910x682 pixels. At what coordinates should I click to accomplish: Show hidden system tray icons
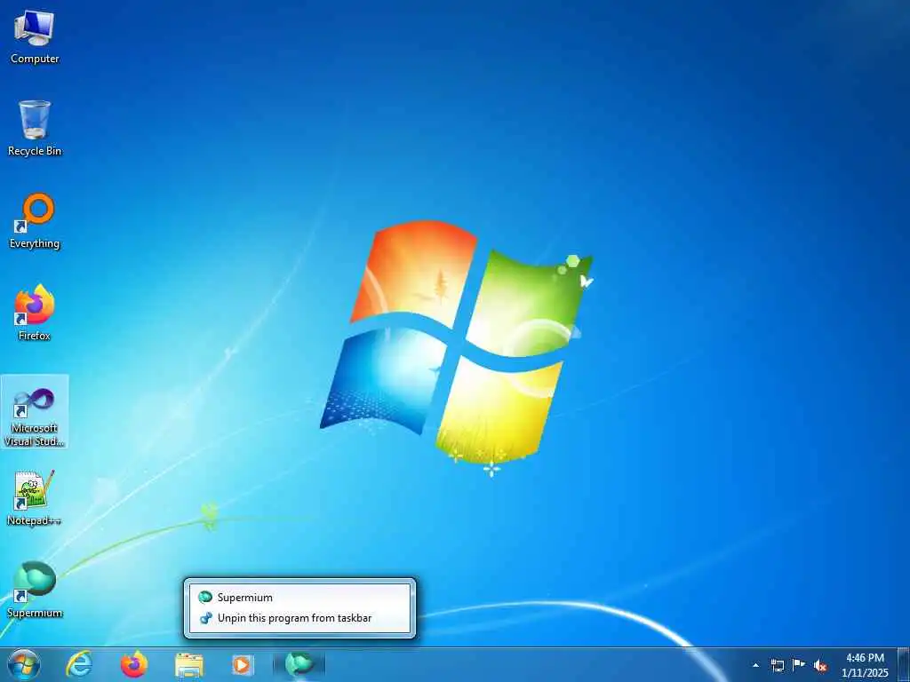pyautogui.click(x=755, y=665)
